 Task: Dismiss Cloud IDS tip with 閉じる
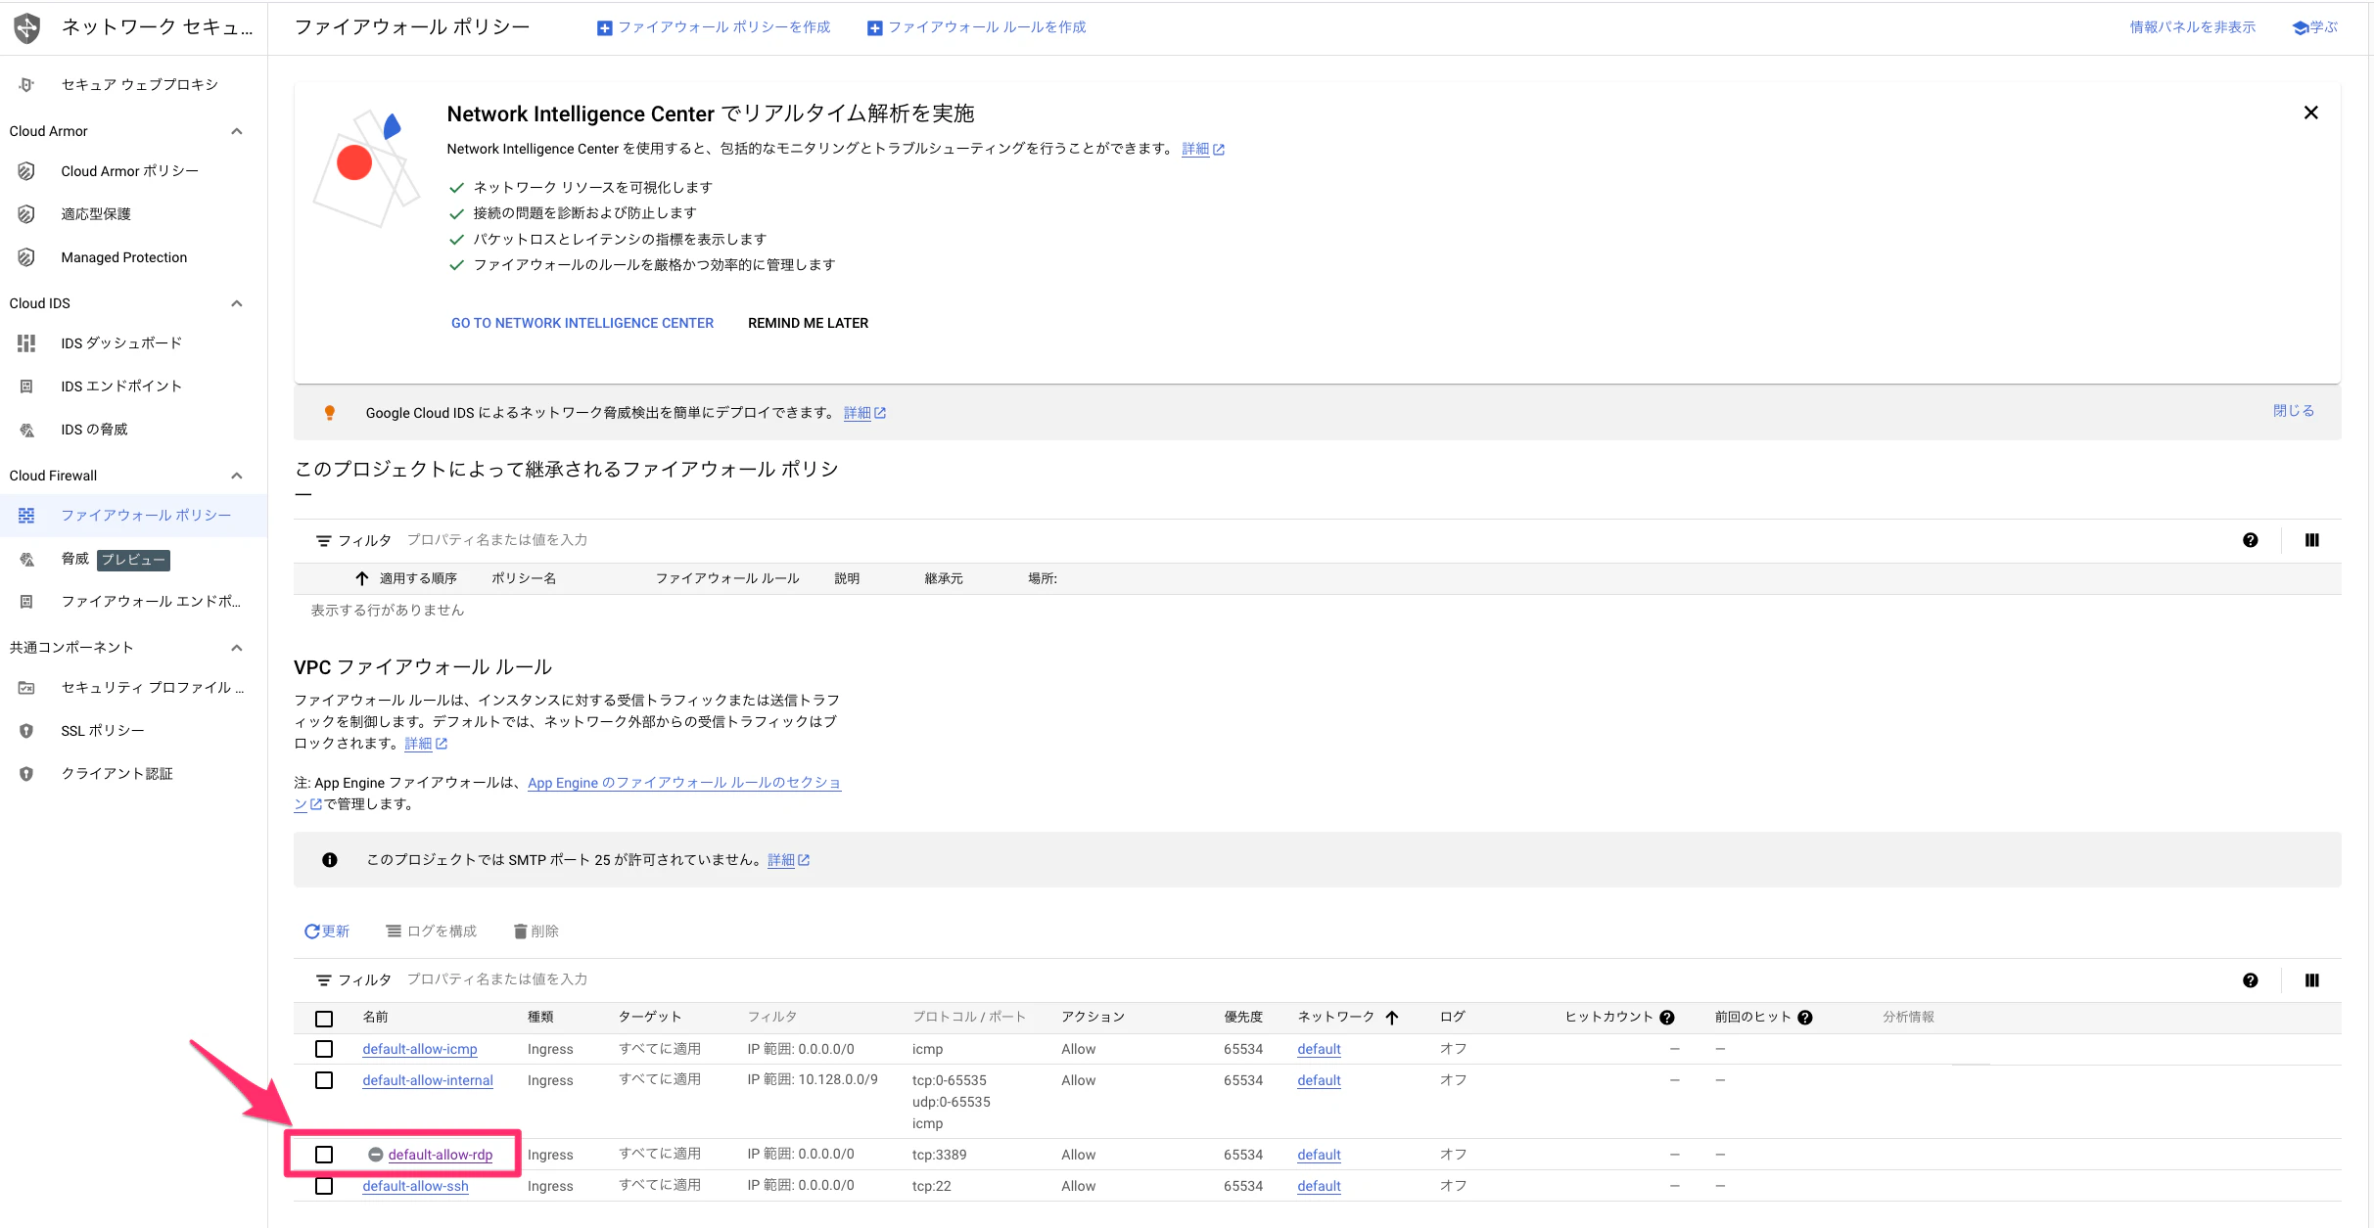[x=2294, y=411]
